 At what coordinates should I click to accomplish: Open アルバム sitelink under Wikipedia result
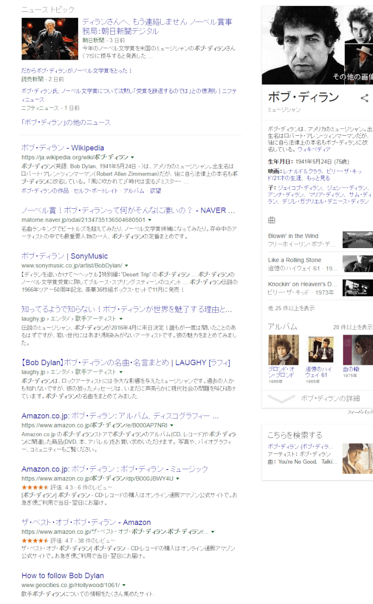point(134,191)
